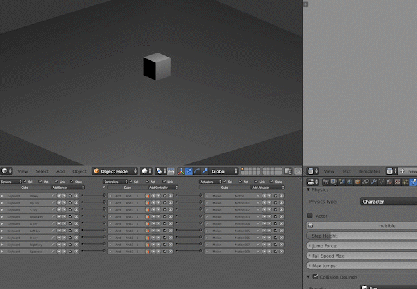Image resolution: width=417 pixels, height=289 pixels.
Task: Open the Mesh Data triangle tab
Action: pyautogui.click(x=382, y=182)
